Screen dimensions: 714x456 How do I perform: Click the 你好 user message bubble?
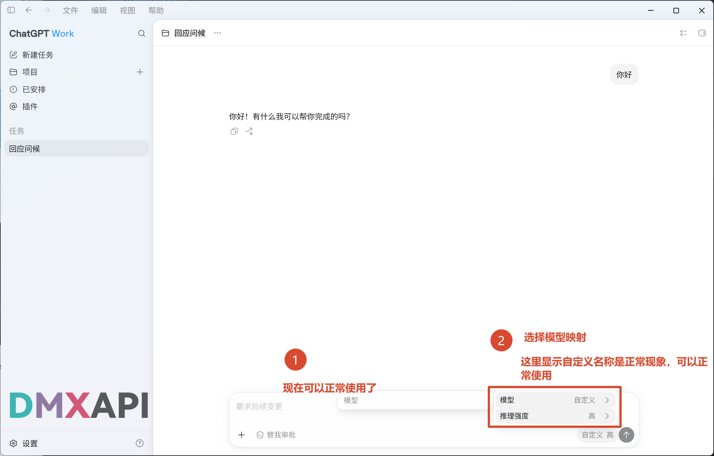click(624, 75)
